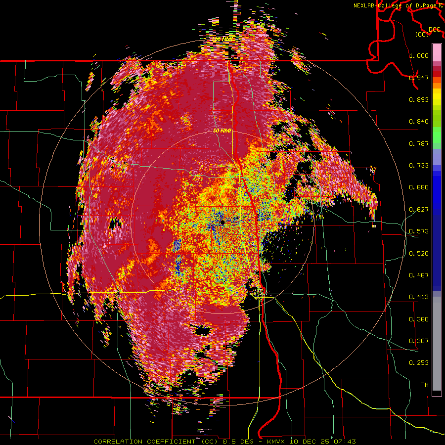Click the 0.520 scale value

pyautogui.click(x=419, y=254)
